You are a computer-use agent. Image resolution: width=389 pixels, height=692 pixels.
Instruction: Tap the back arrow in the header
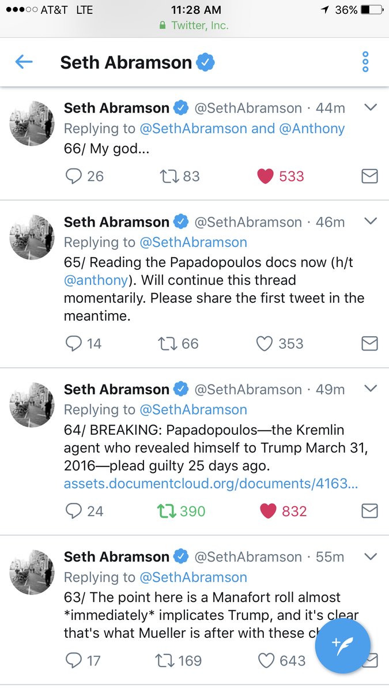click(x=24, y=61)
